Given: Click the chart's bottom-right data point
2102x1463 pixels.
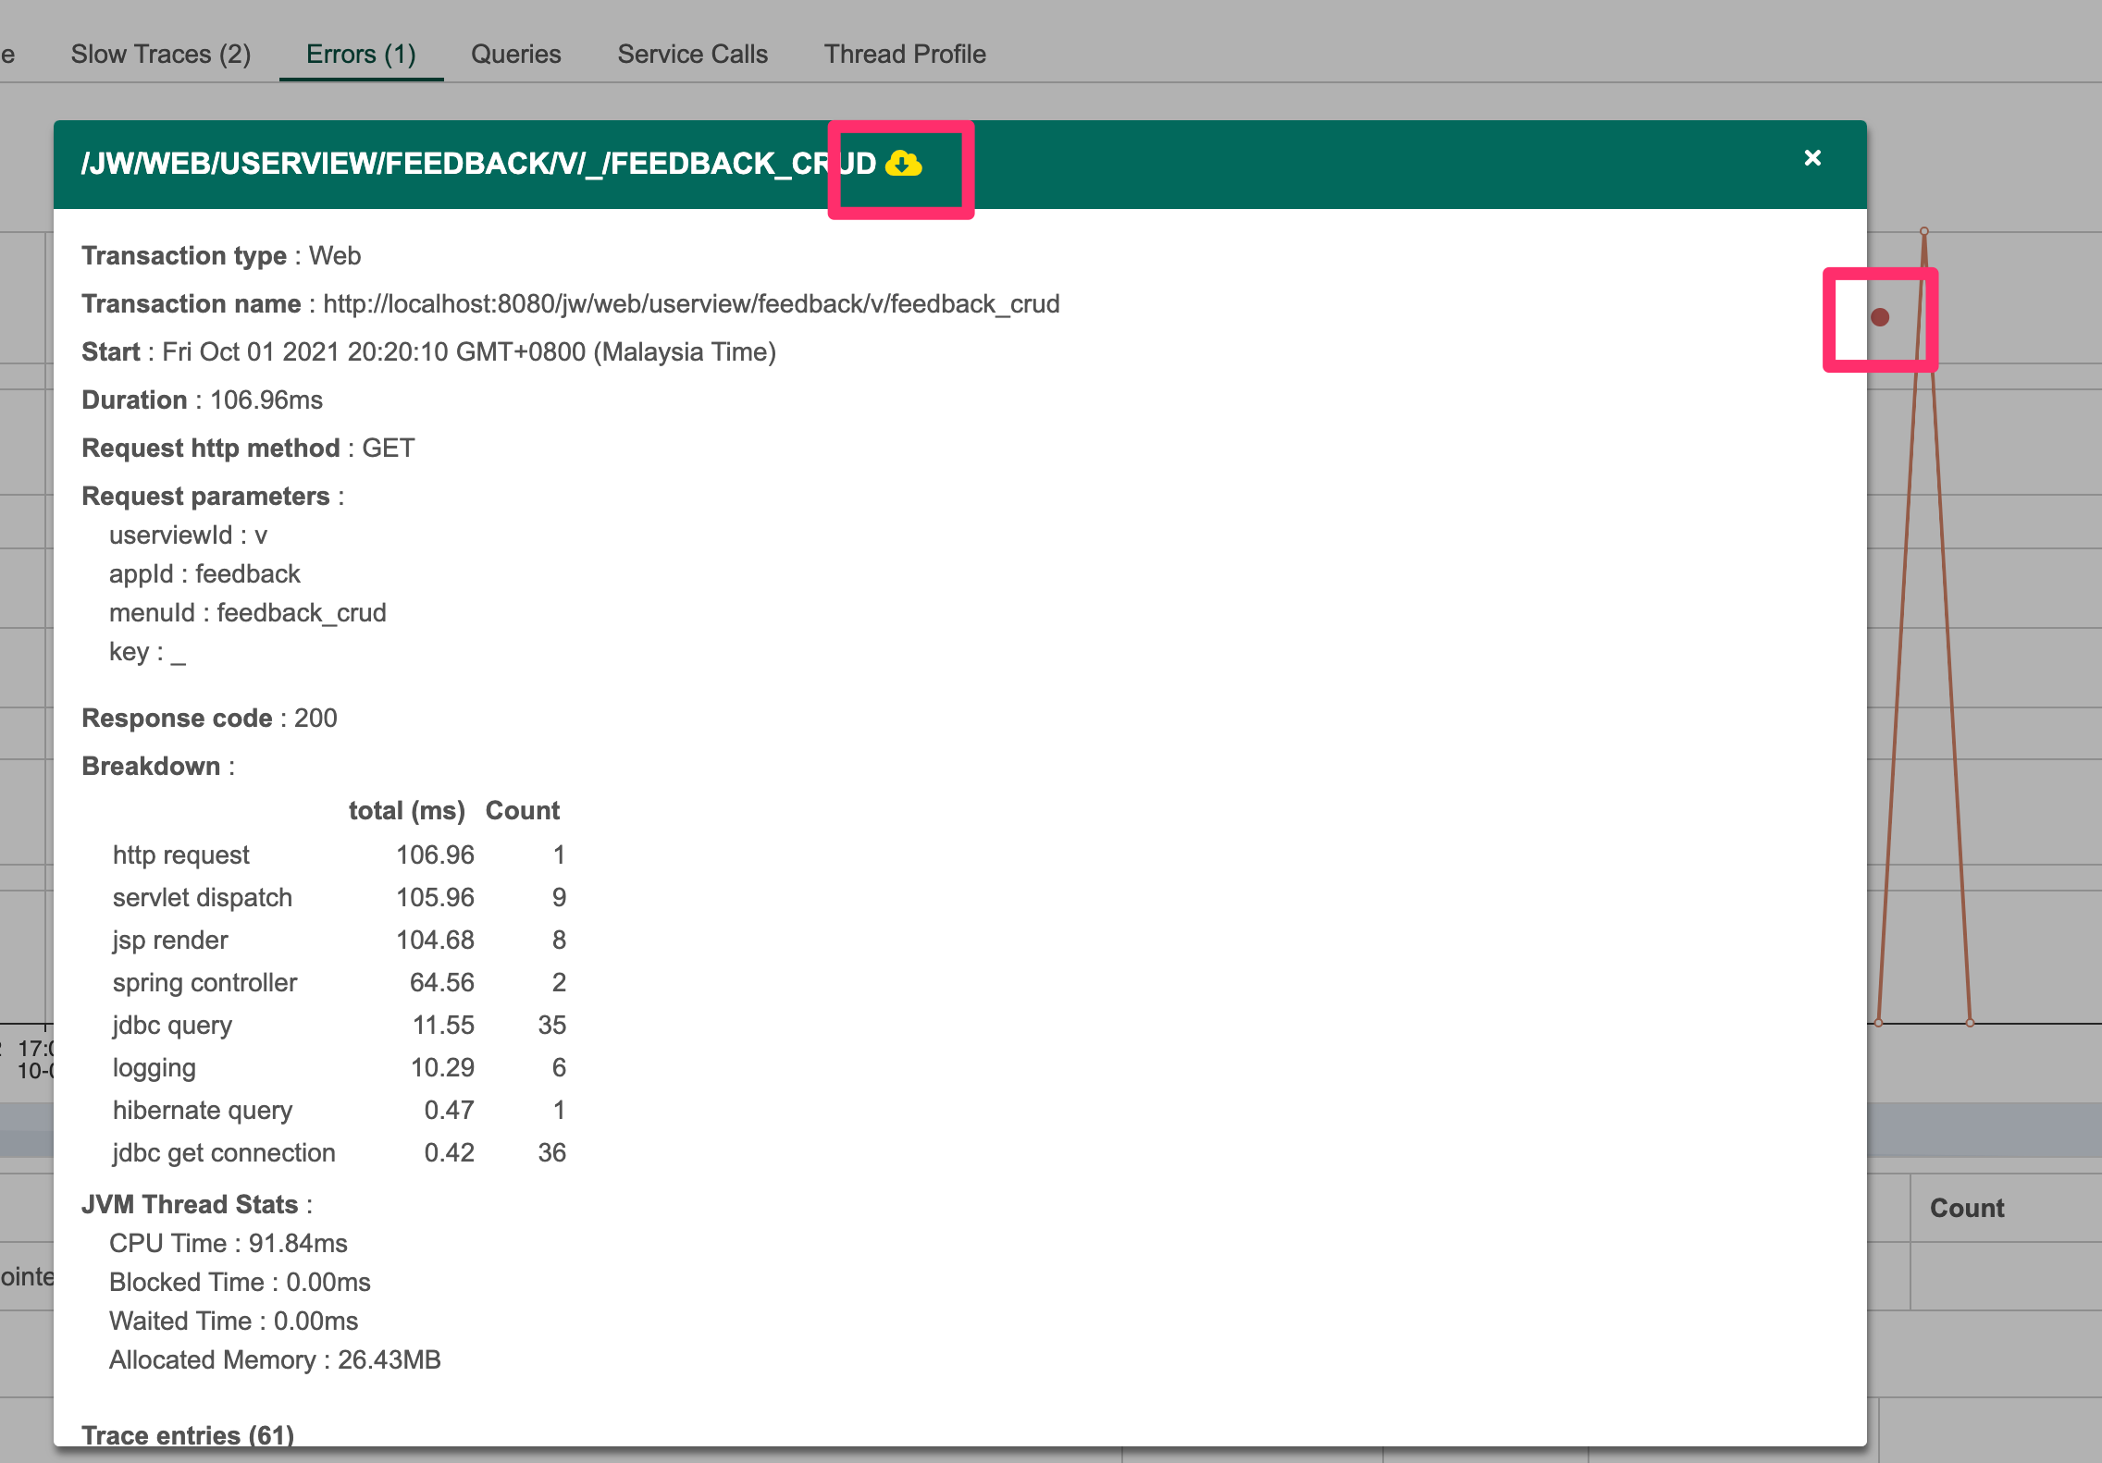Looking at the screenshot, I should tap(1970, 1023).
